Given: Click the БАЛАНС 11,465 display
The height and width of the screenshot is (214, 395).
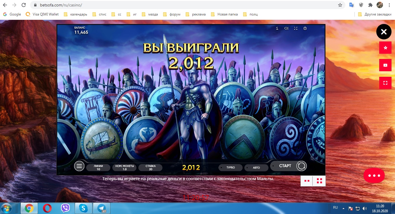Looking at the screenshot, I should coord(81,30).
